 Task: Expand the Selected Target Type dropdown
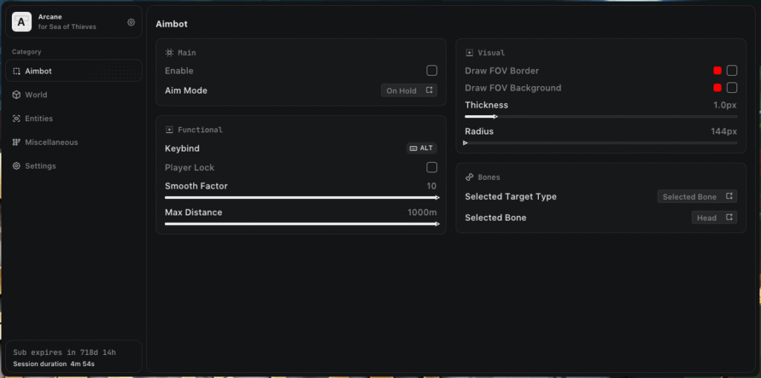click(697, 197)
